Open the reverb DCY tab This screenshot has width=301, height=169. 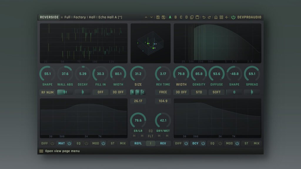(195, 143)
